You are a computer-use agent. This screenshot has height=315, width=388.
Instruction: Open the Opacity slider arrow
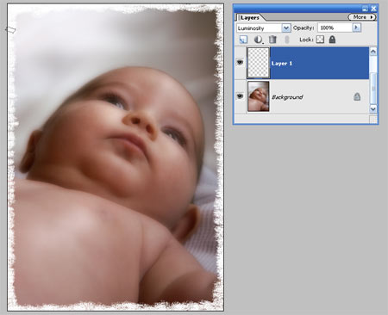[356, 28]
